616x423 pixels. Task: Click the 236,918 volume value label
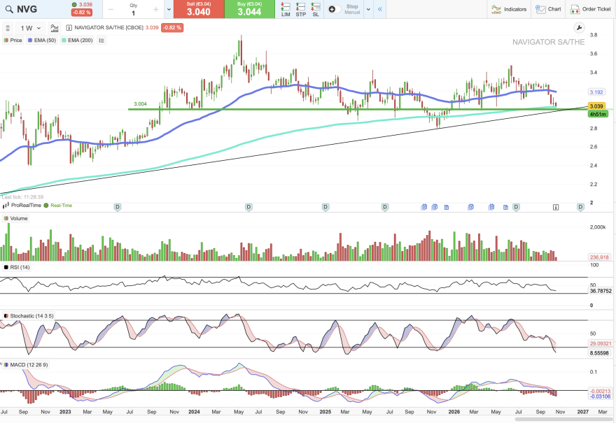[599, 257]
